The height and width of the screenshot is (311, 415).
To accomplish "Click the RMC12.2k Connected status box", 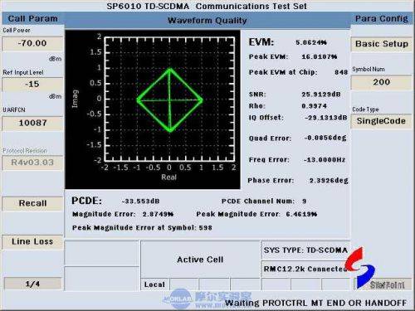I will click(305, 269).
